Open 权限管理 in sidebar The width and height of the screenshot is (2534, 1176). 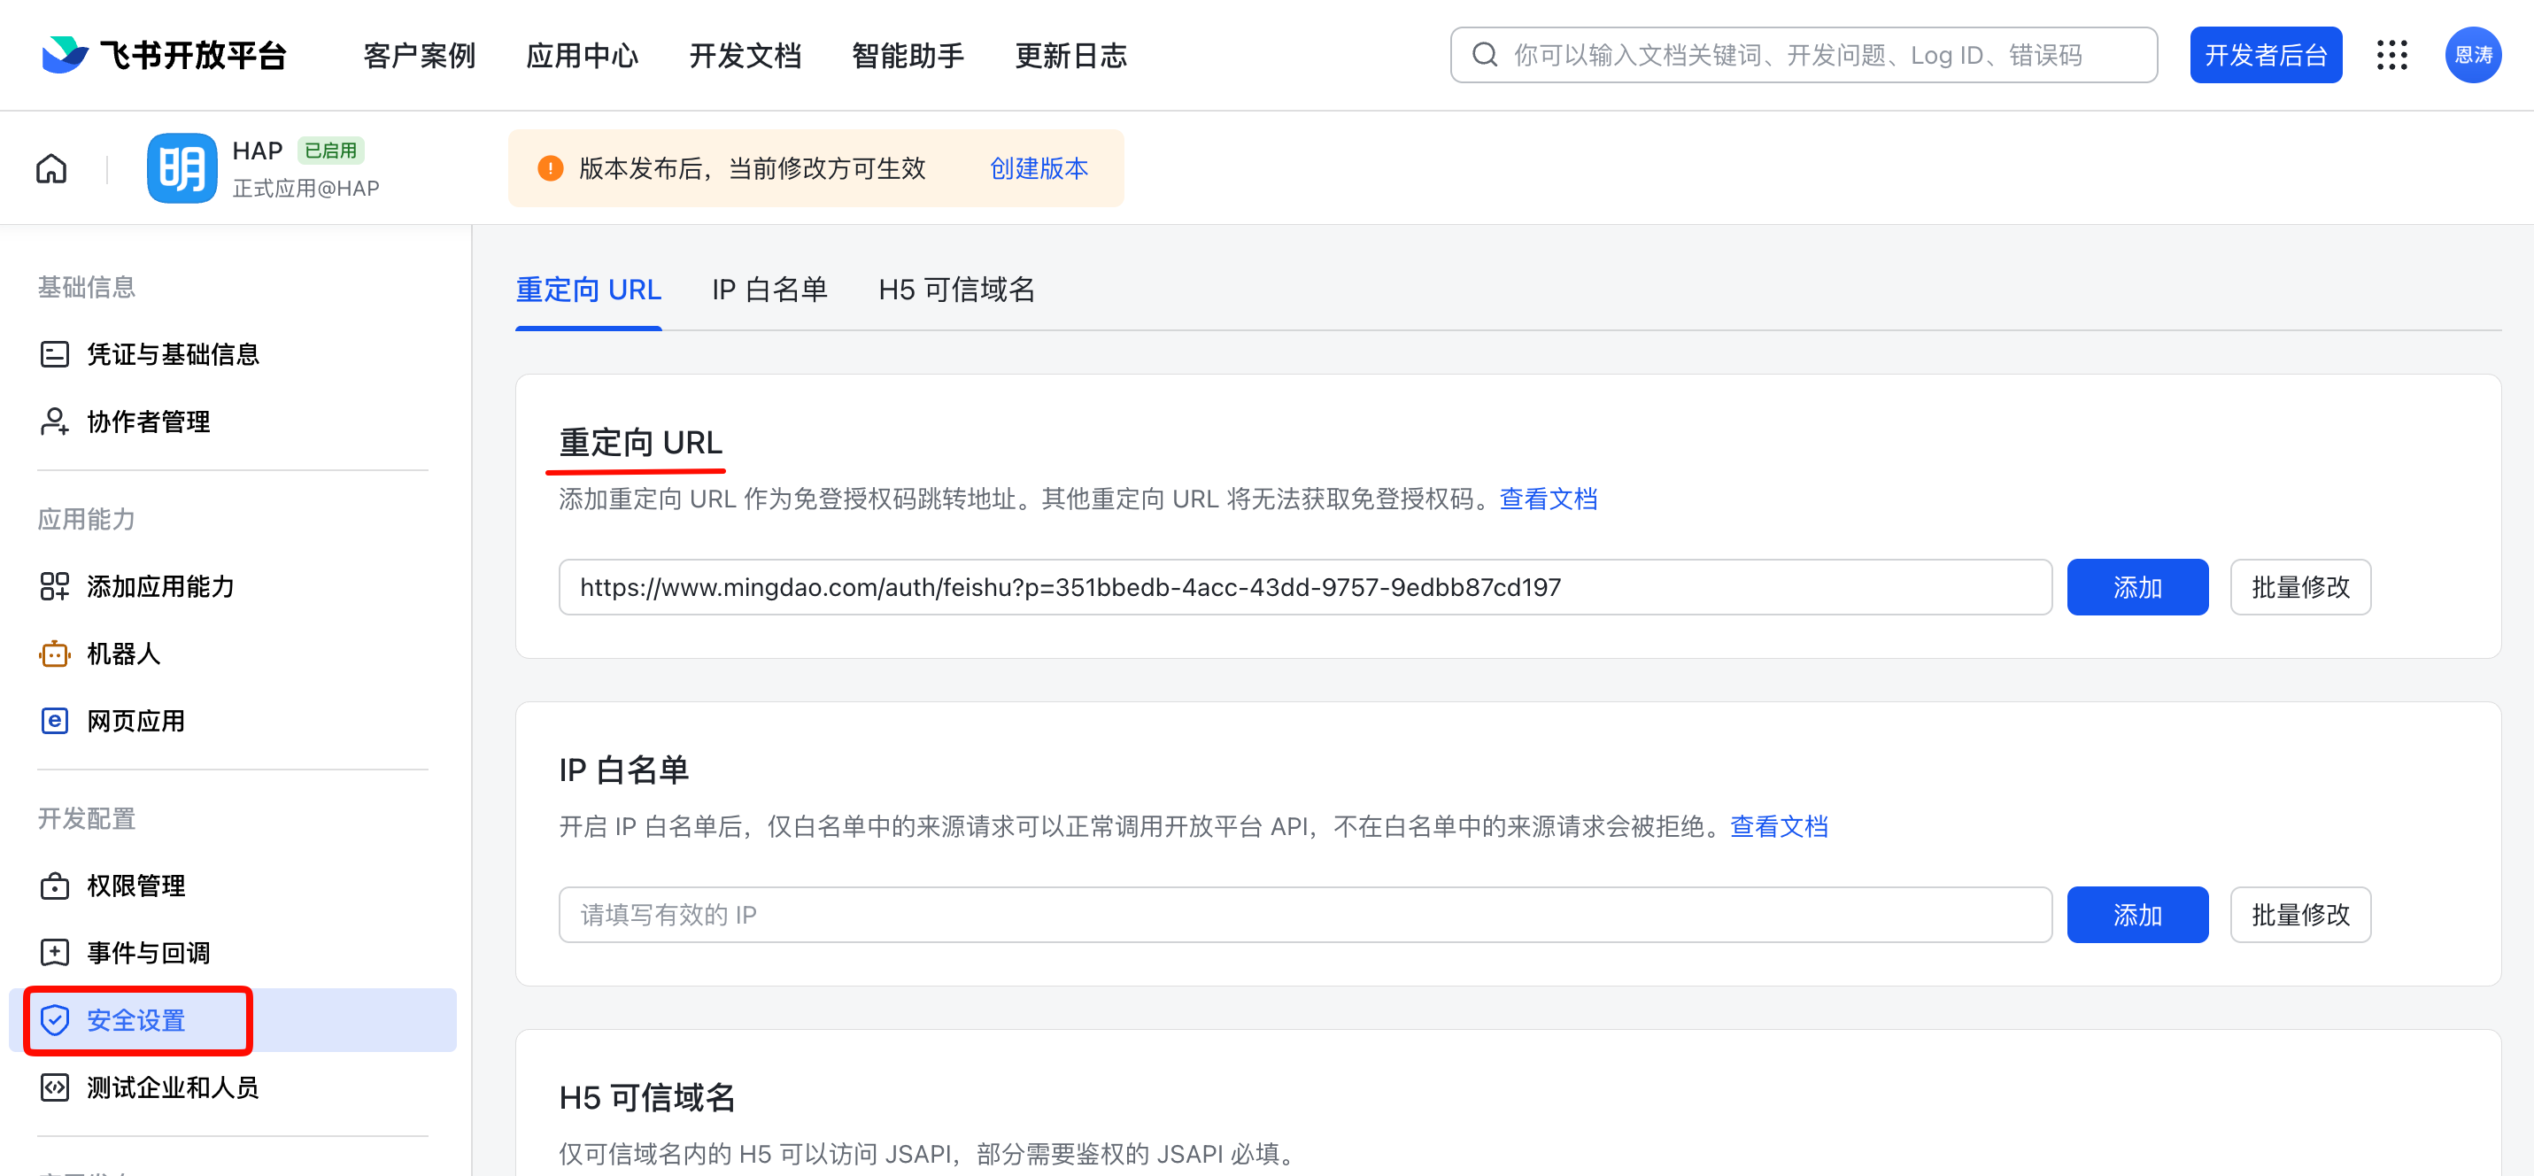pos(232,886)
